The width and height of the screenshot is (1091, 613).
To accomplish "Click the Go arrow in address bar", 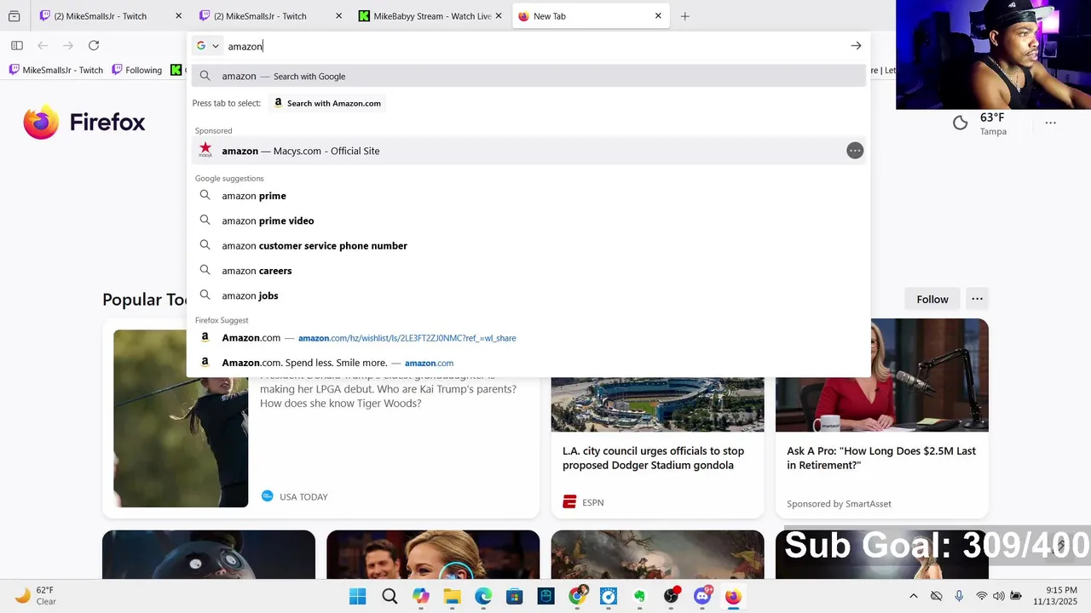I will 856,46.
